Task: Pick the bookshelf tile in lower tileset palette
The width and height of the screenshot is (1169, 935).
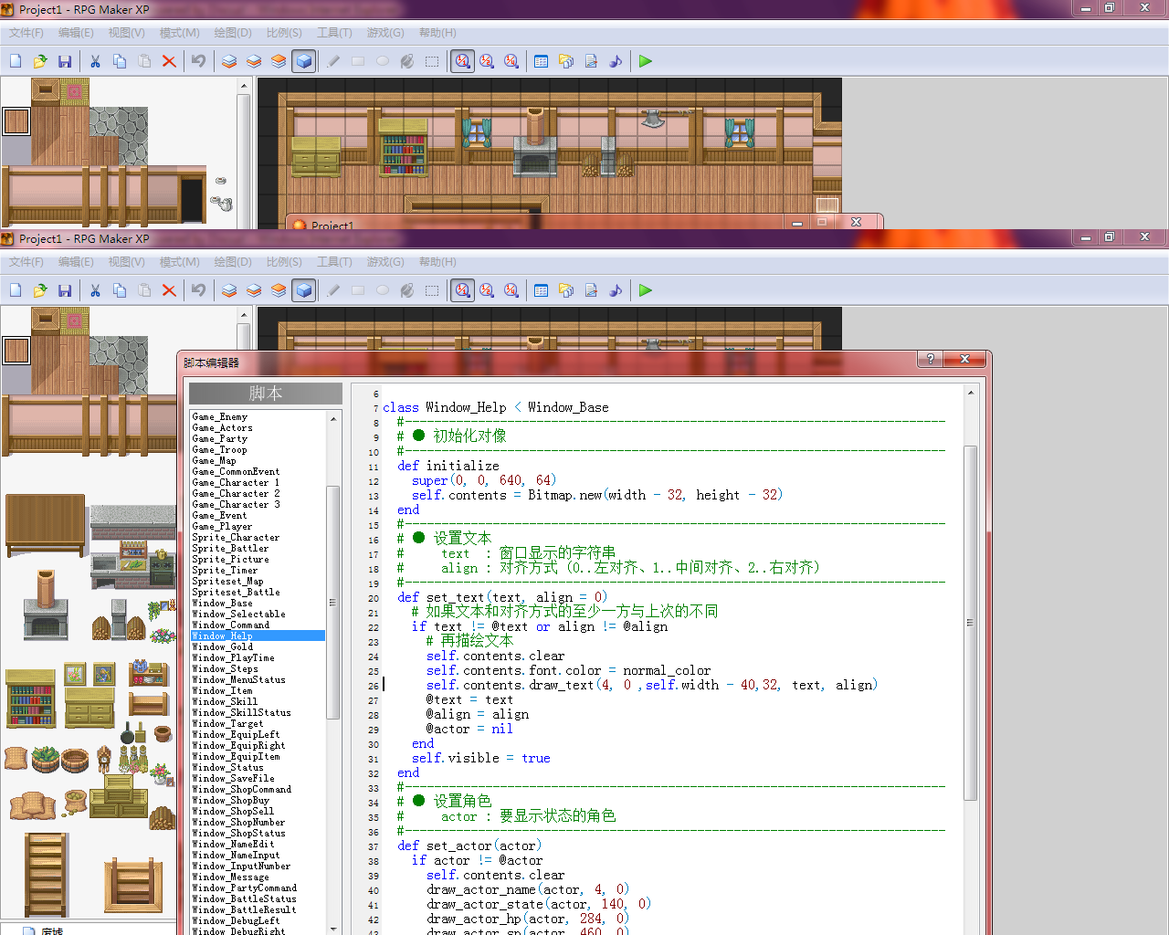Action: point(31,699)
